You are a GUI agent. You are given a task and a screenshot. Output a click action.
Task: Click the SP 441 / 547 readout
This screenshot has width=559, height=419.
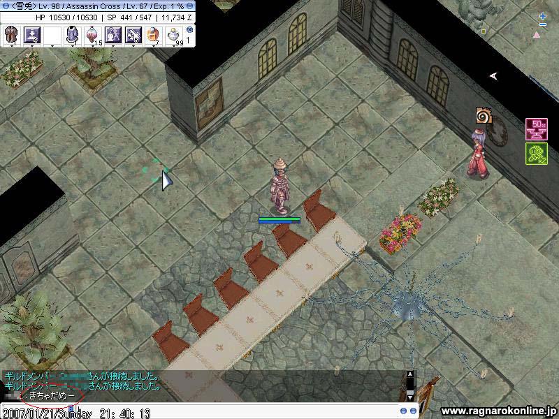point(129,17)
